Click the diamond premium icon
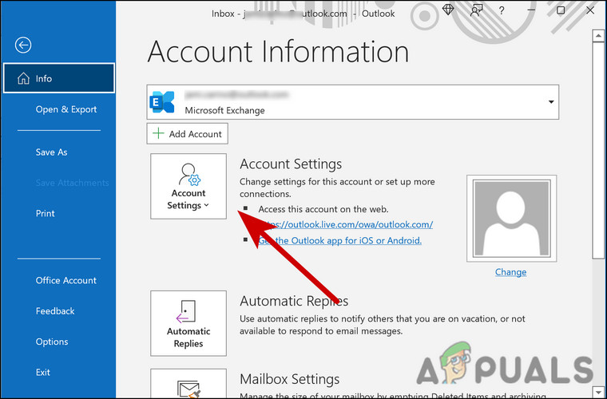Screen dimensions: 607x399 448,10
